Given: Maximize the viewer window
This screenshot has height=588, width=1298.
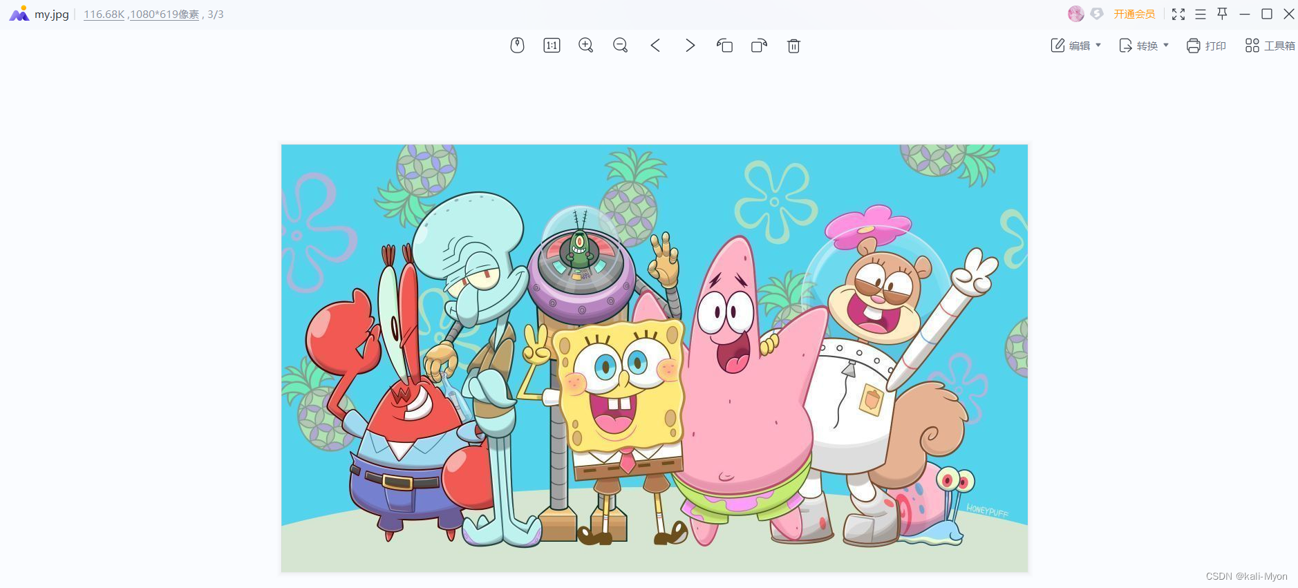Looking at the screenshot, I should (1267, 14).
